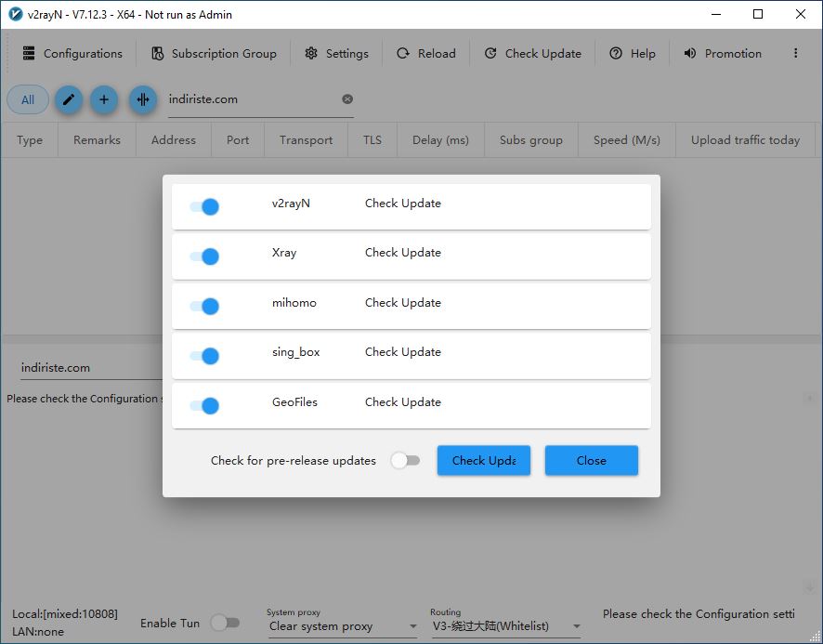Open the Help menu
This screenshot has height=644, width=823.
point(632,54)
